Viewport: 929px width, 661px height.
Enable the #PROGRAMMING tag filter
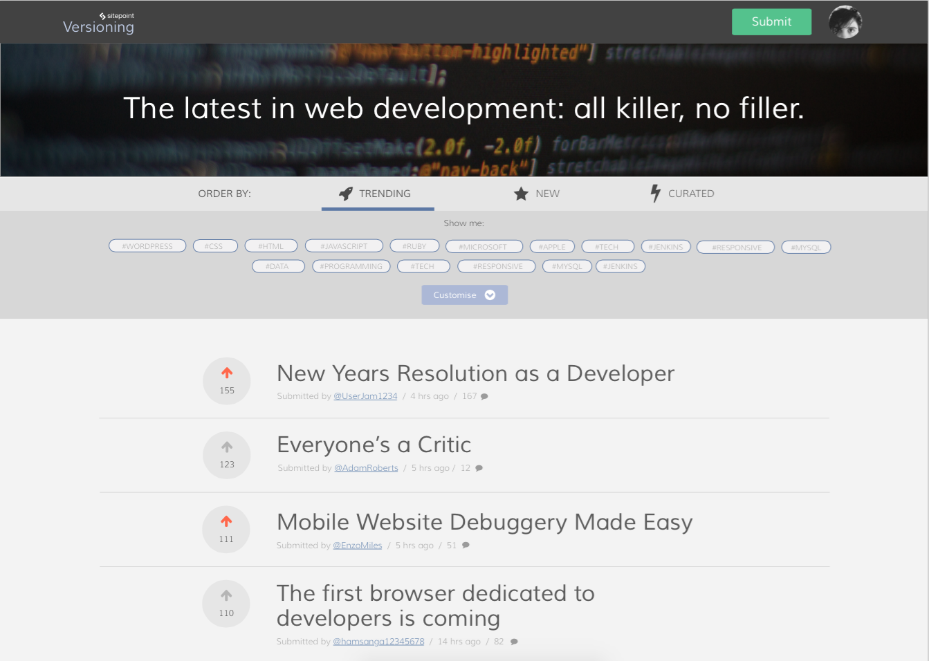(351, 266)
